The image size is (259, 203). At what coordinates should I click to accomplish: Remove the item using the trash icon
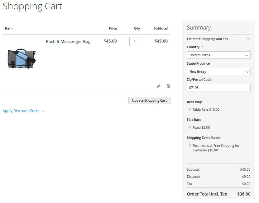coord(168,86)
